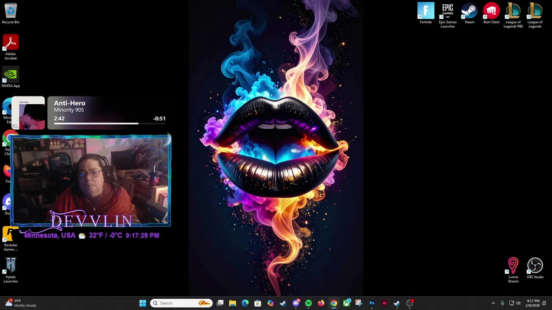Launch OBS Studio from the desktop icon

pyautogui.click(x=535, y=269)
